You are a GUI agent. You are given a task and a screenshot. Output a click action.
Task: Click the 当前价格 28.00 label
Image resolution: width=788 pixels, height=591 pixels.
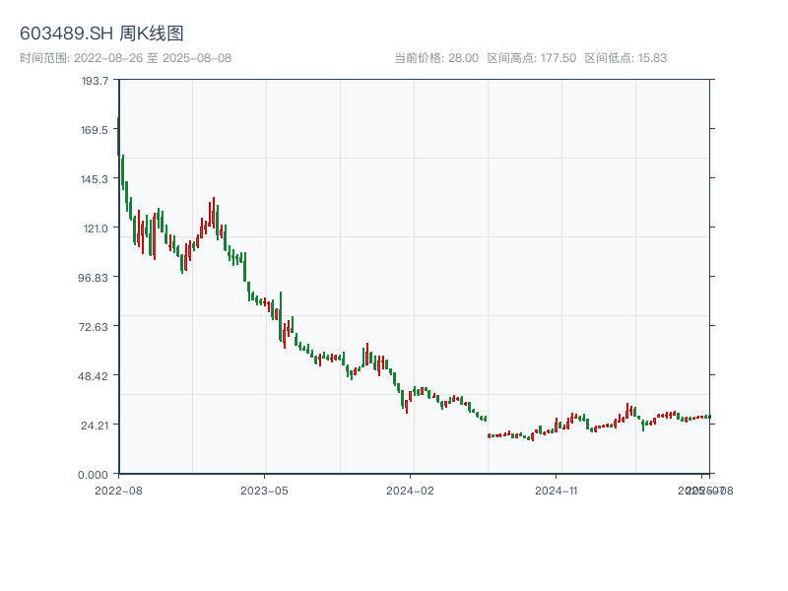pos(436,58)
